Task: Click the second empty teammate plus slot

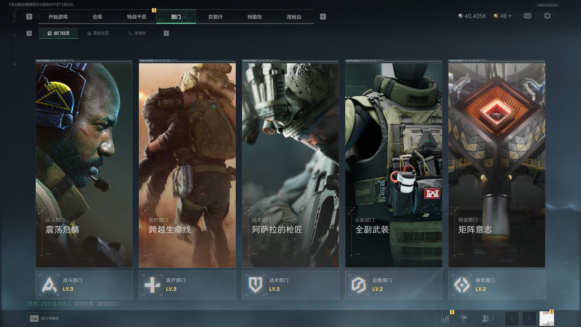Action: [529, 319]
